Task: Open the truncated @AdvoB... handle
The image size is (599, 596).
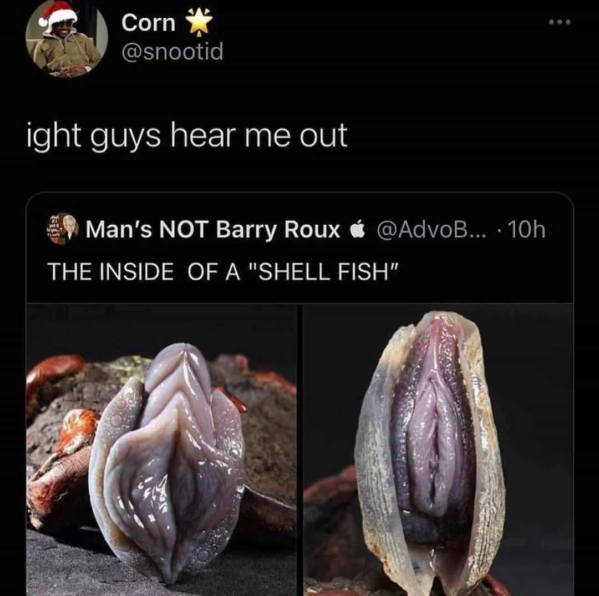Action: pyautogui.click(x=432, y=229)
